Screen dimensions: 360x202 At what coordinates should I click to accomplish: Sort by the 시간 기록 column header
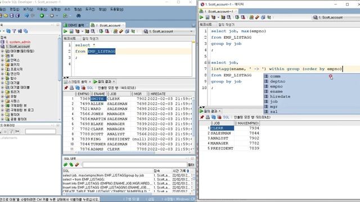pos(181,171)
